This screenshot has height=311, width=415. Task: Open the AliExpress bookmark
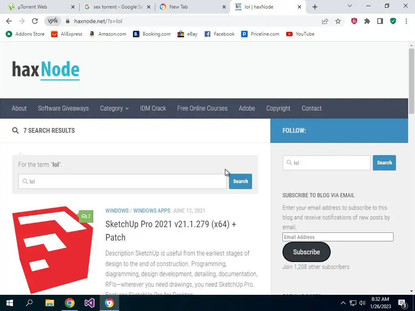(x=67, y=34)
